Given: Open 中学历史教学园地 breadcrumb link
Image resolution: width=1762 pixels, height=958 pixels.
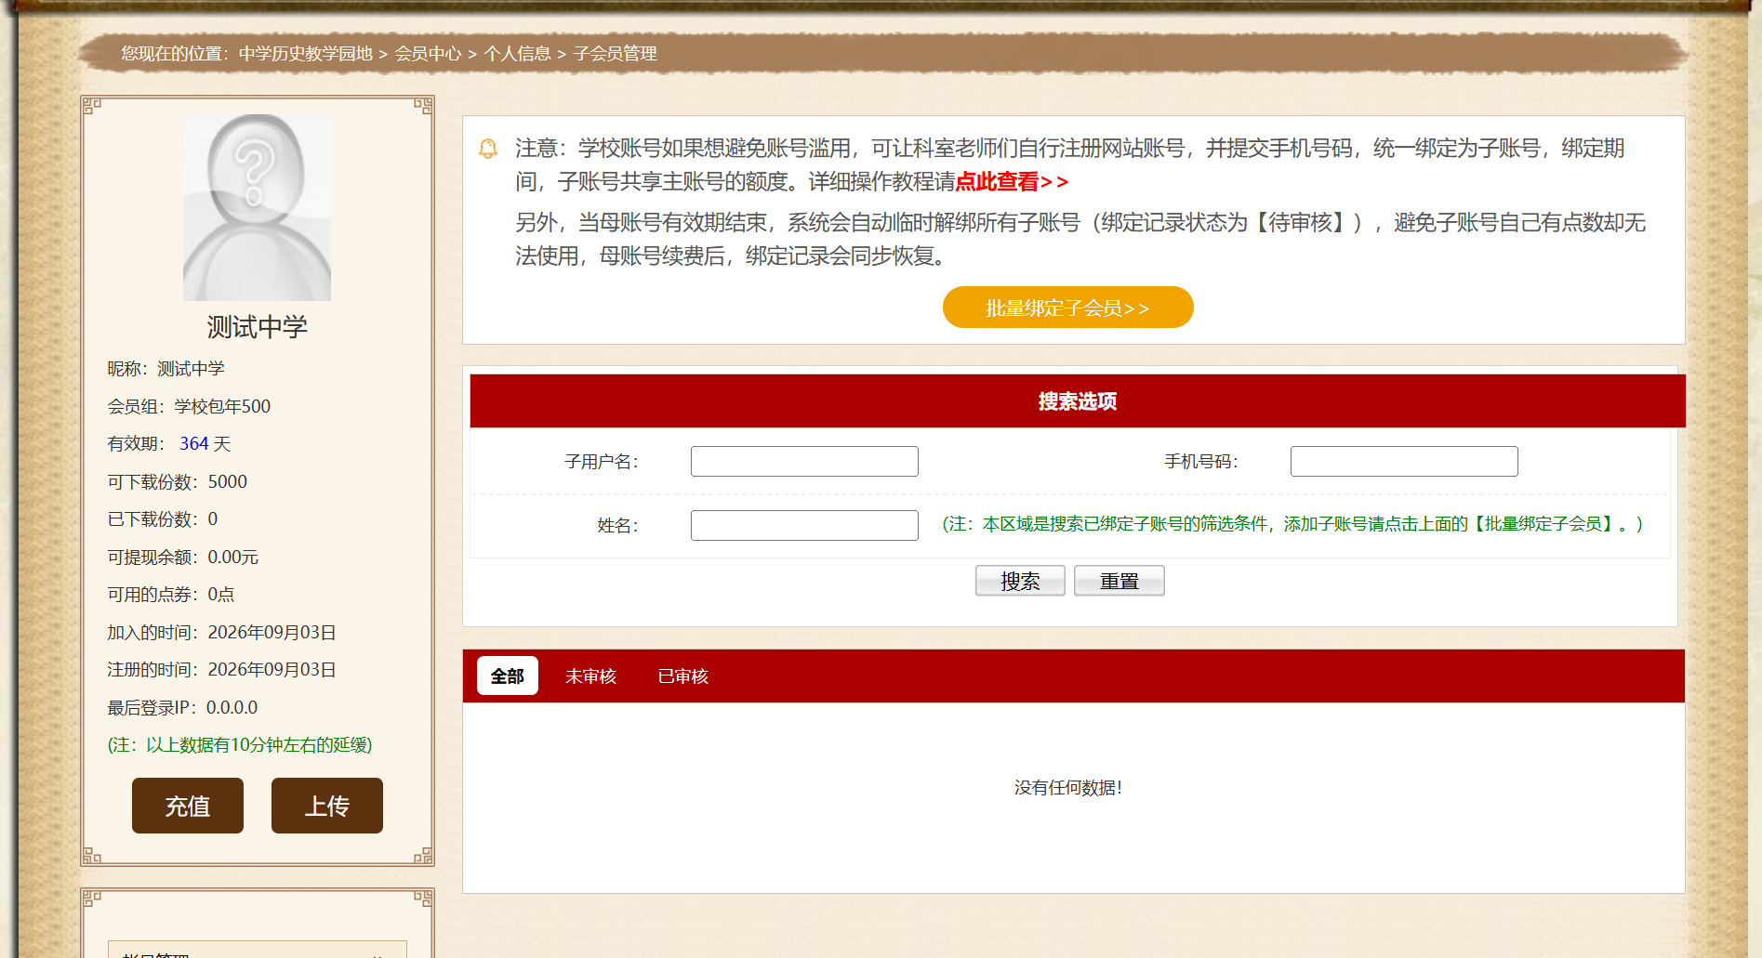Looking at the screenshot, I should [305, 54].
